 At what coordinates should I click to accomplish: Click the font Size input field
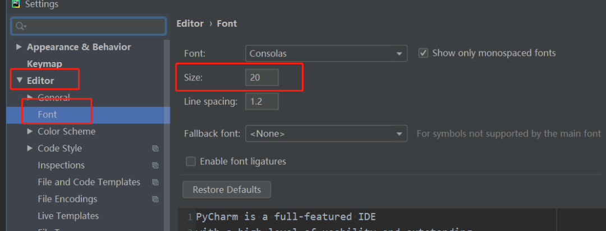point(261,77)
